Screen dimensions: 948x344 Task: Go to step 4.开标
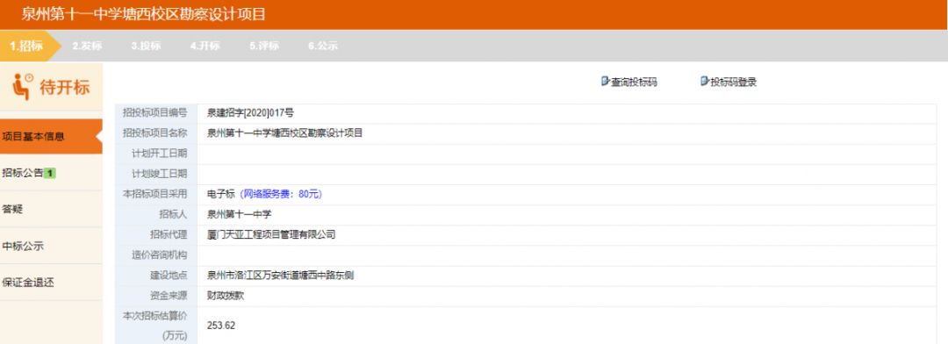(205, 47)
